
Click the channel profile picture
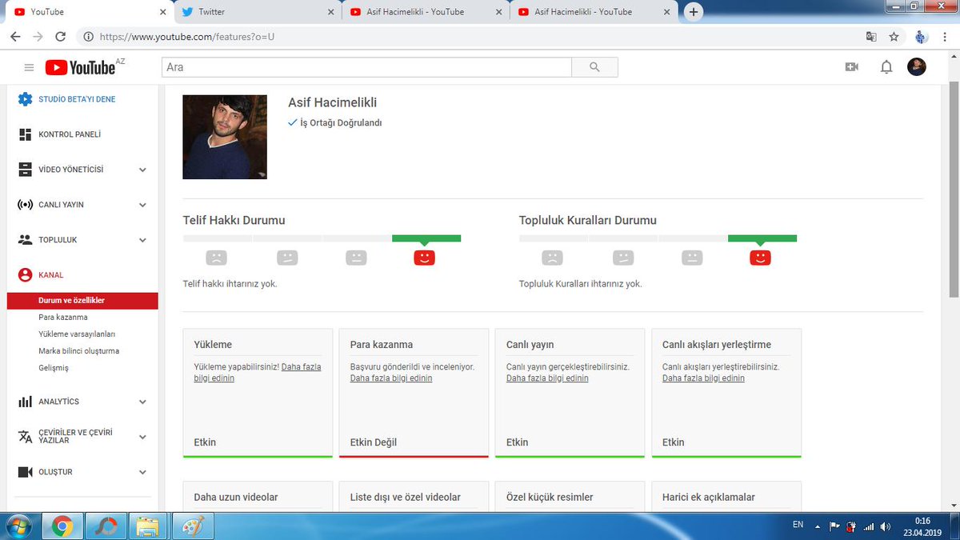tap(225, 137)
